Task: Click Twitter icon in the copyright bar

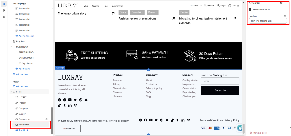Action: (156, 120)
